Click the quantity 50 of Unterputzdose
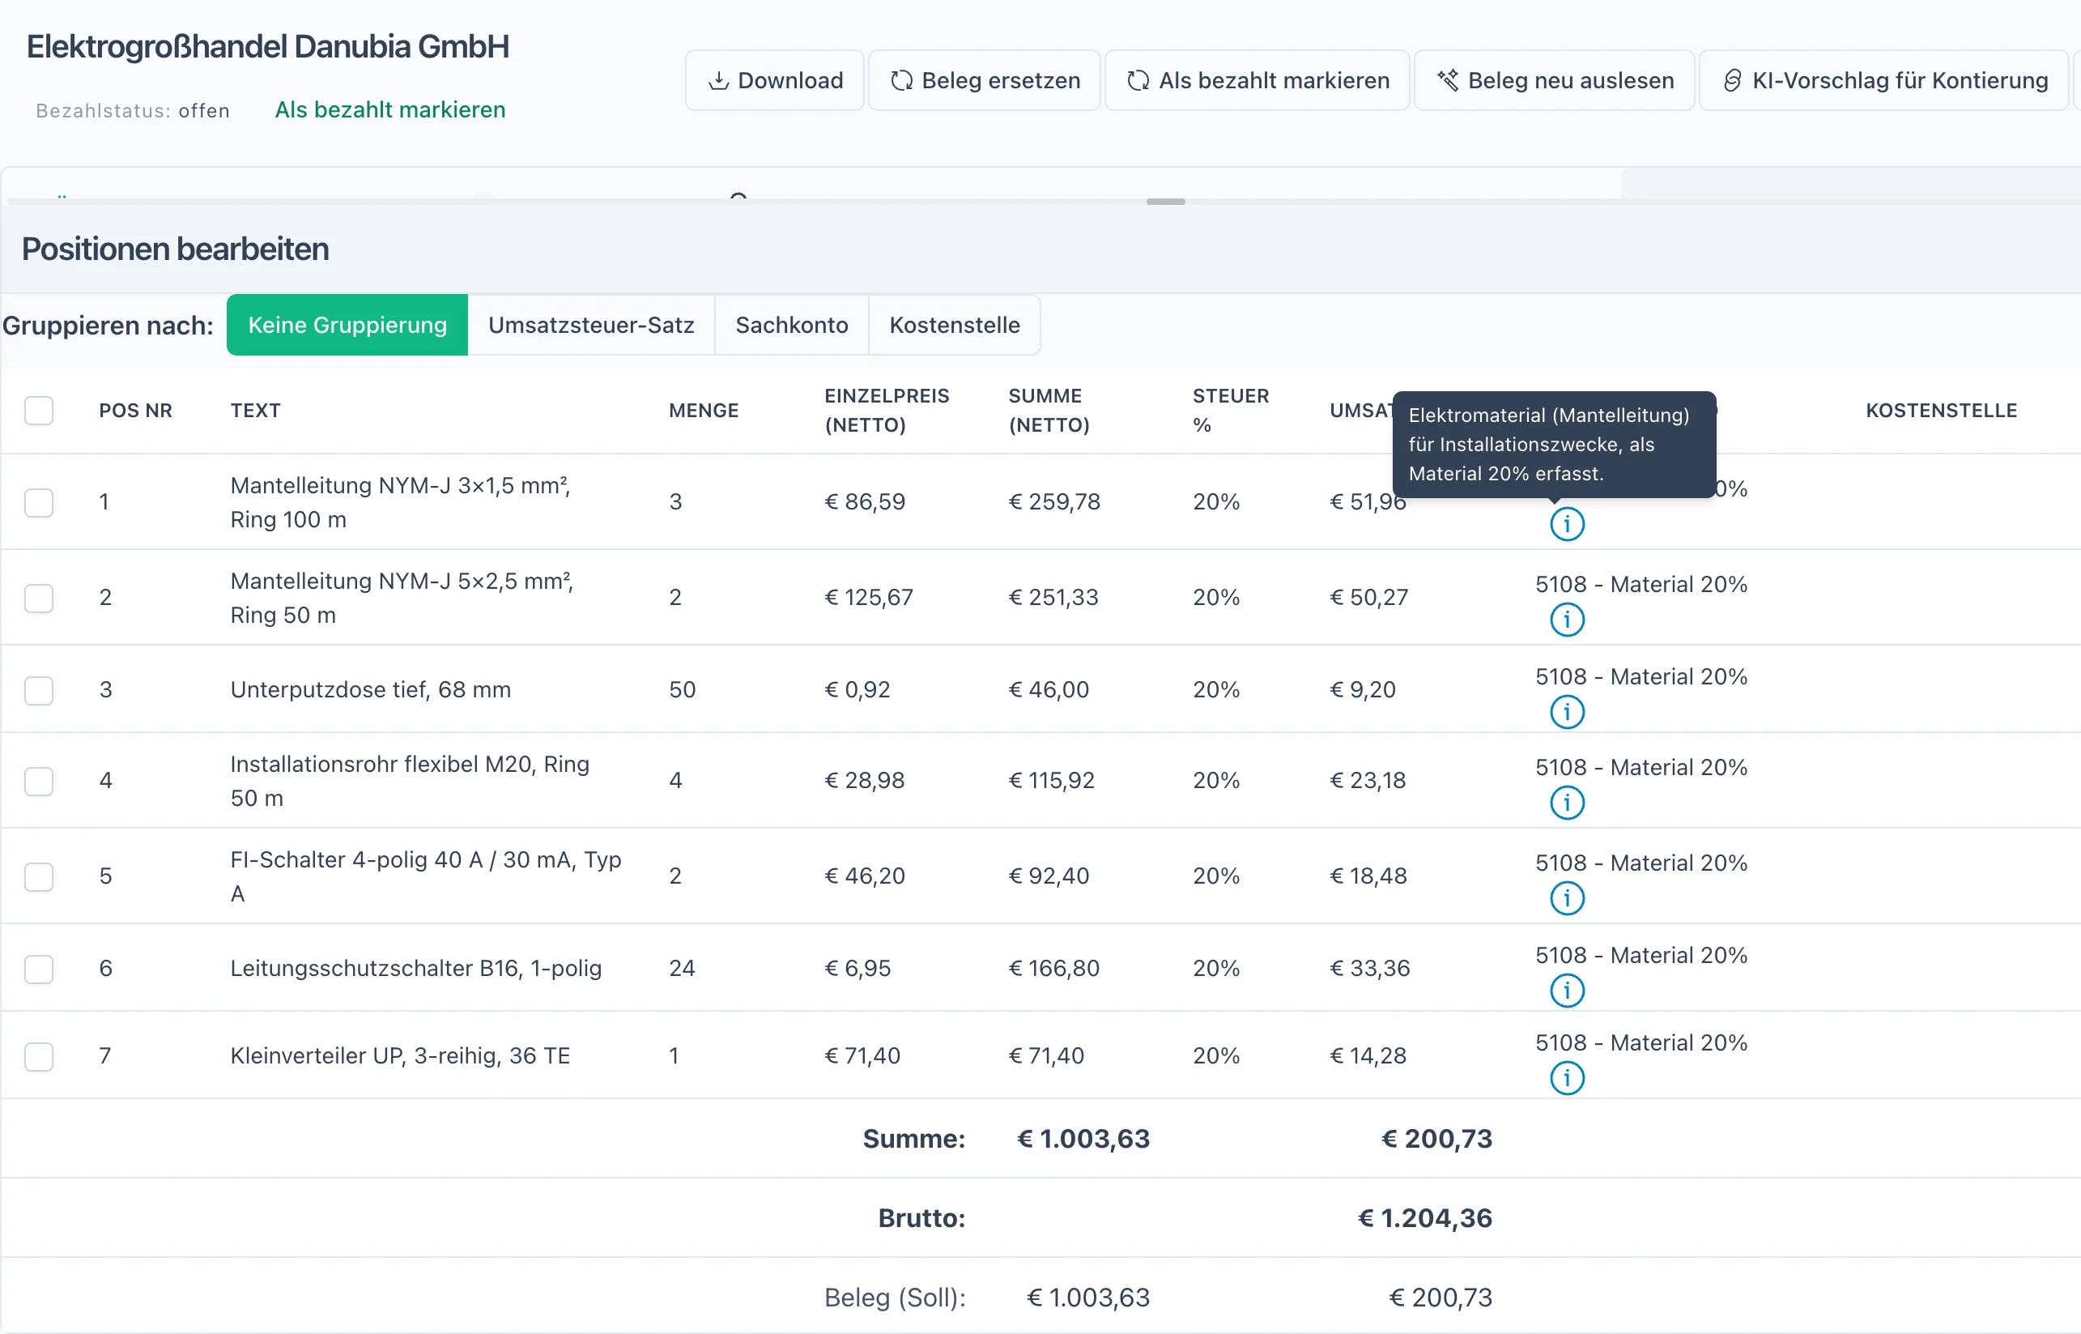This screenshot has height=1334, width=2081. [682, 689]
